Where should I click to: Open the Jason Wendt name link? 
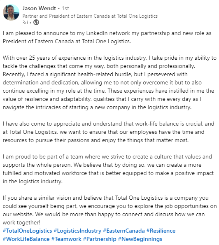click(39, 8)
